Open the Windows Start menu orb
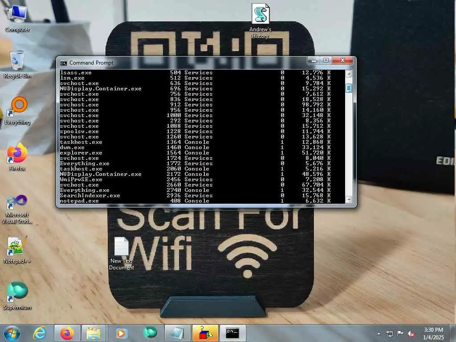 pyautogui.click(x=12, y=333)
